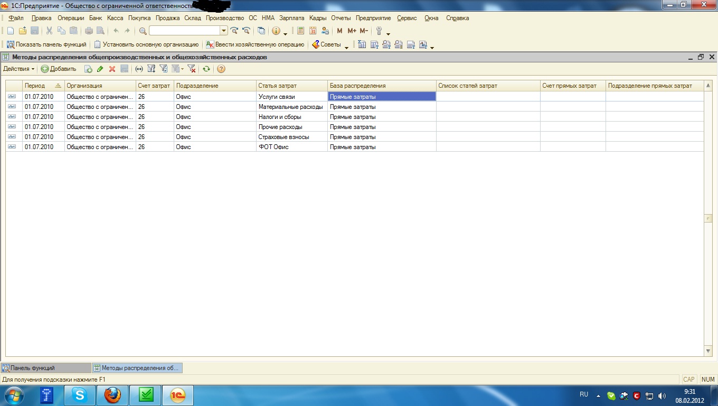Select the Налоги и сборы cell
This screenshot has width=718, height=406.
[x=292, y=117]
